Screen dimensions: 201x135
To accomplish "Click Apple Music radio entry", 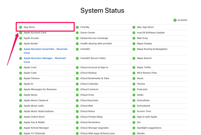I will click(34, 106).
